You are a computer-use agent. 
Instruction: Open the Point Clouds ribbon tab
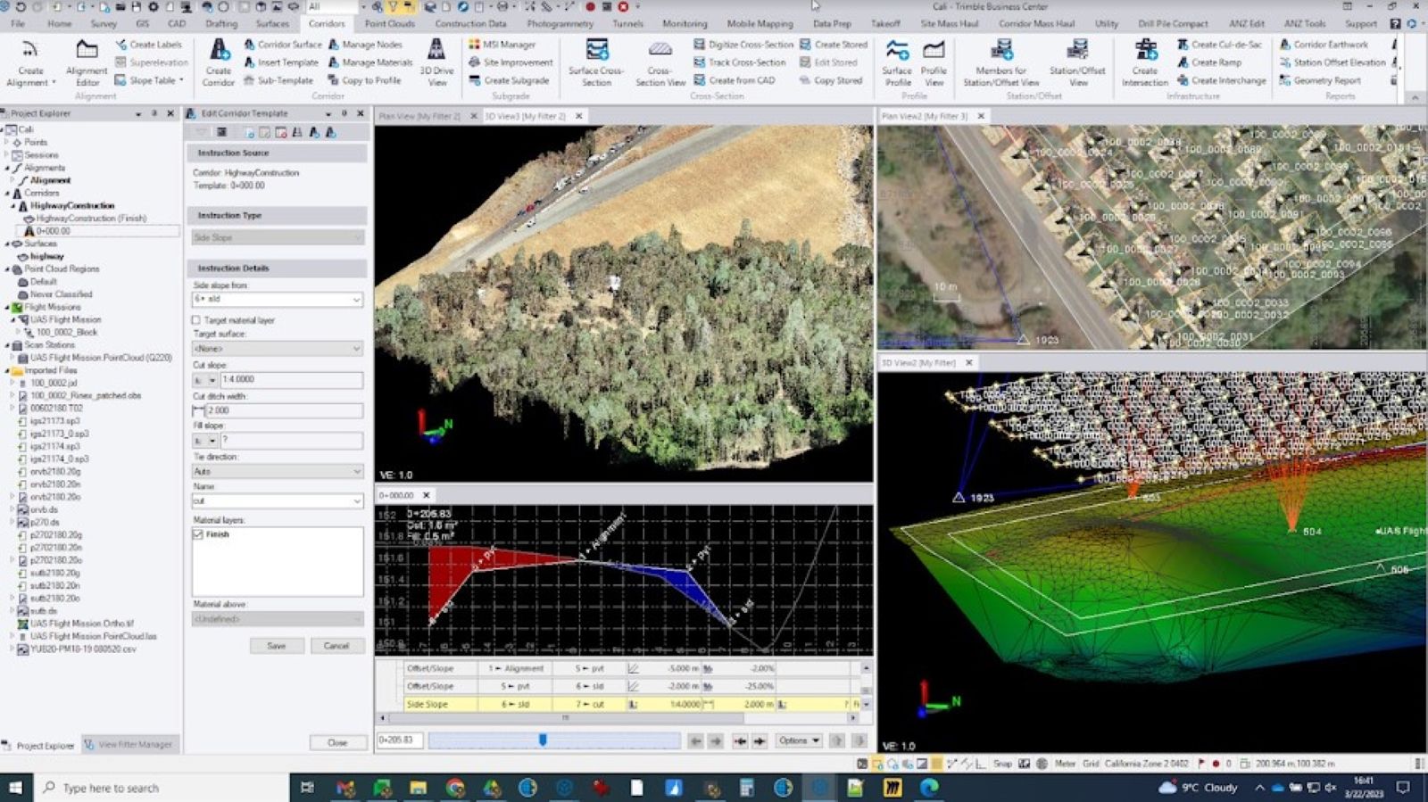389,23
